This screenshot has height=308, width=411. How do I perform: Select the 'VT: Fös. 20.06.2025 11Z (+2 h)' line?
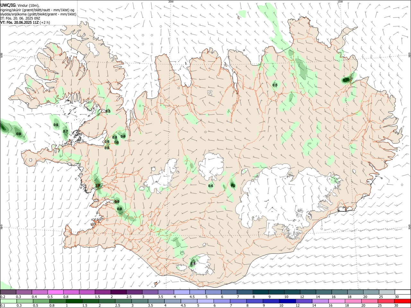[25, 22]
